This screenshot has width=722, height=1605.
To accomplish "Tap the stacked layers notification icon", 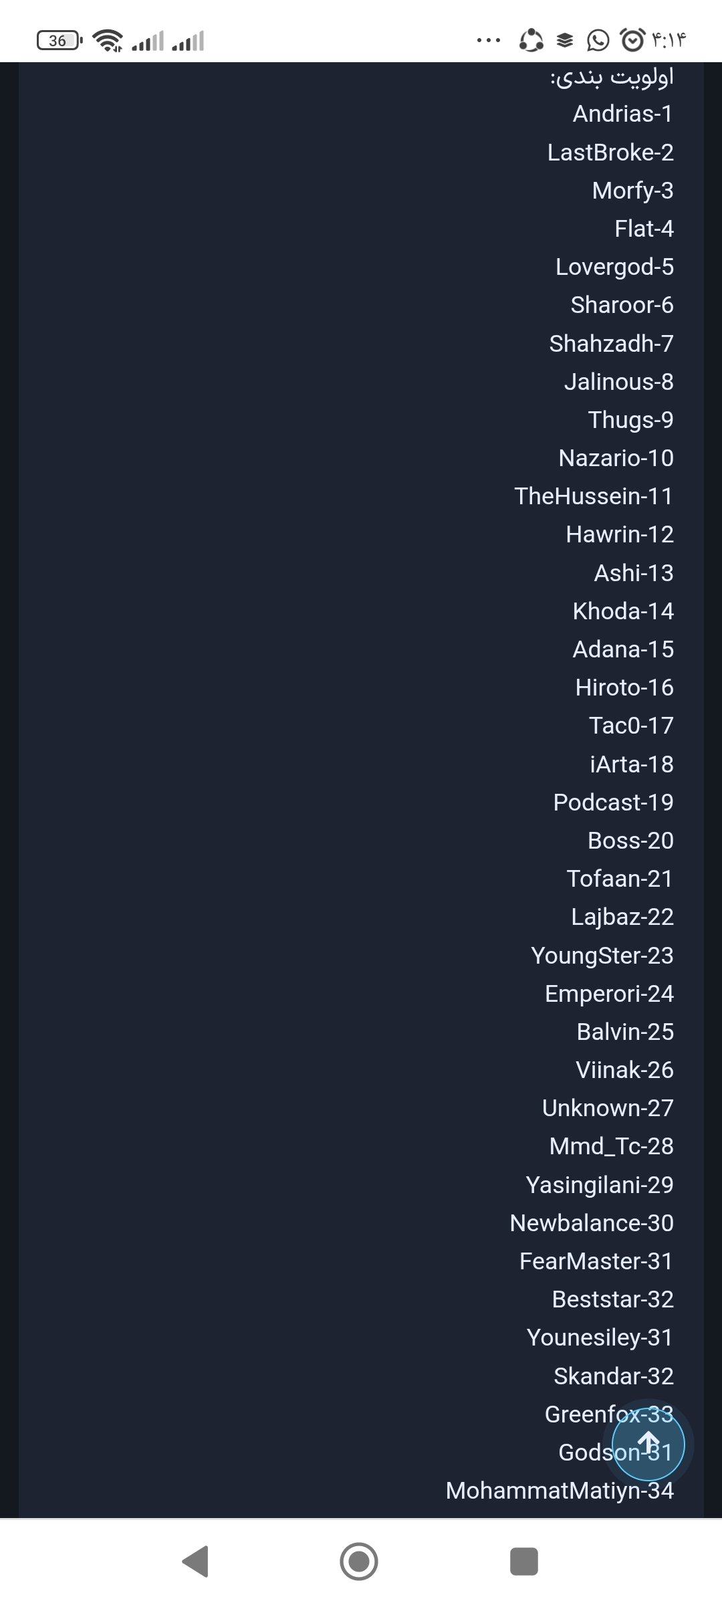I will coord(565,41).
